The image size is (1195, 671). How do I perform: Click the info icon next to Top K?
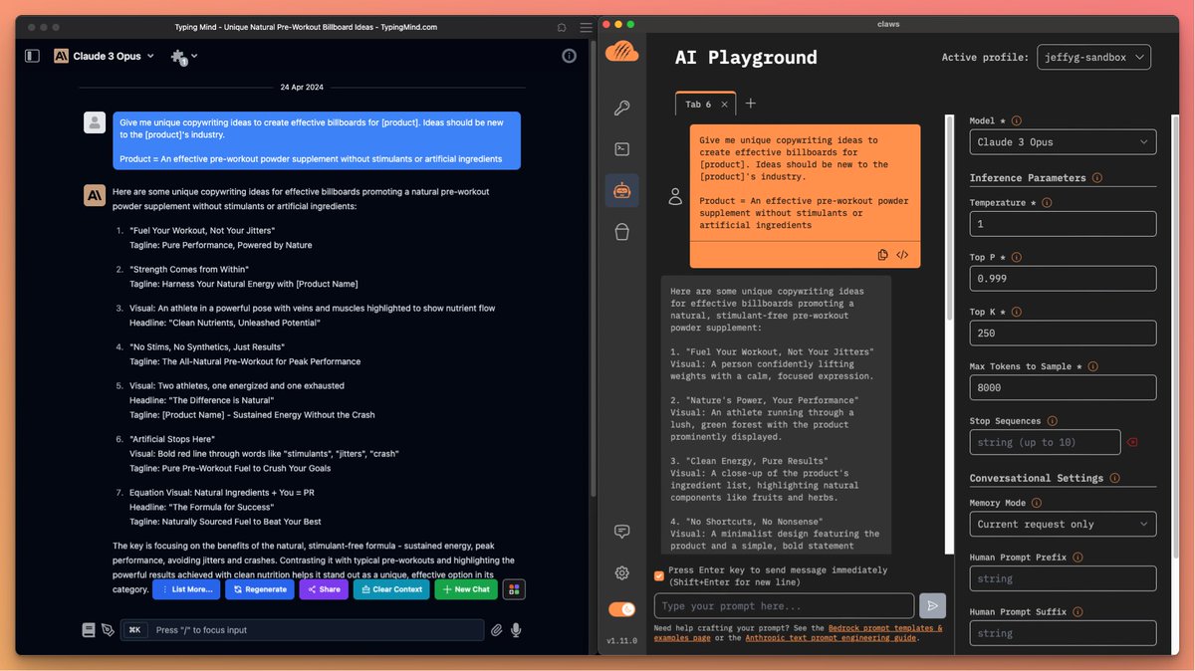(1017, 312)
